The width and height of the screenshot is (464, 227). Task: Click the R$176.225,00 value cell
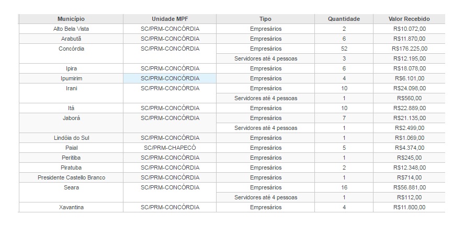click(411, 49)
